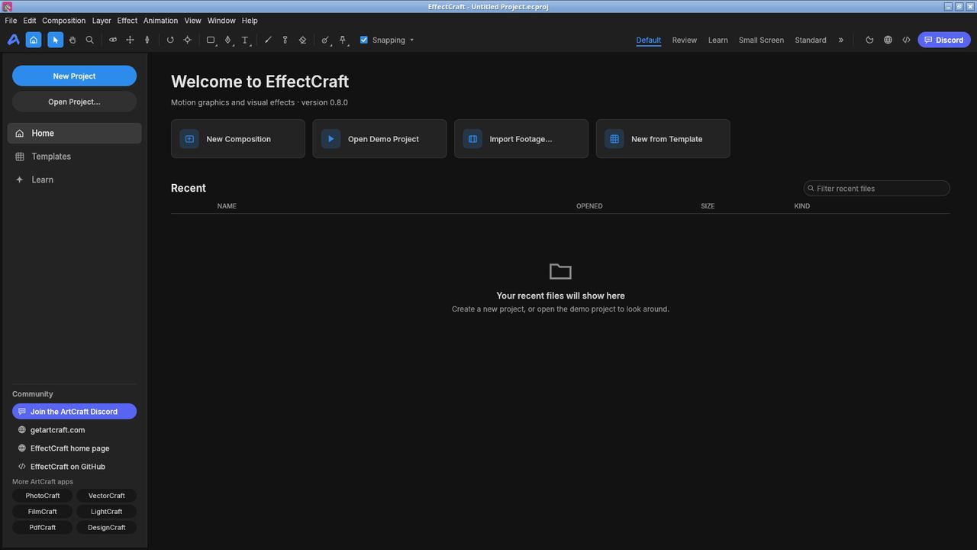This screenshot has height=550, width=977.
Task: Toggle dark mode moon icon
Action: point(869,40)
